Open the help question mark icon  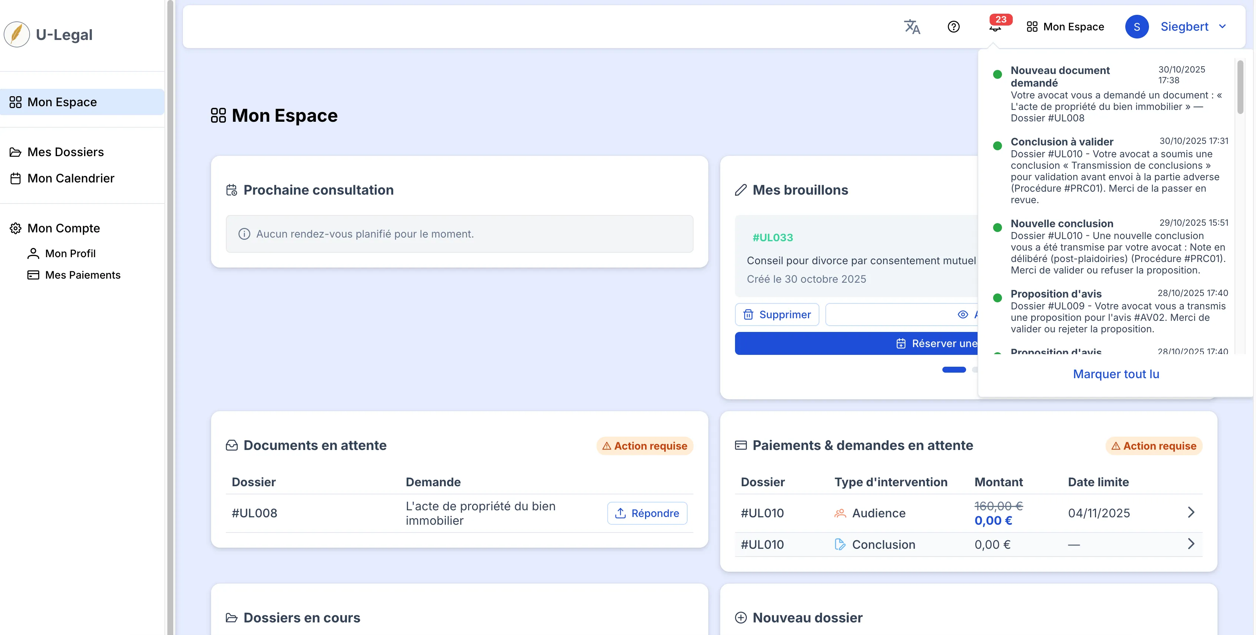(953, 27)
